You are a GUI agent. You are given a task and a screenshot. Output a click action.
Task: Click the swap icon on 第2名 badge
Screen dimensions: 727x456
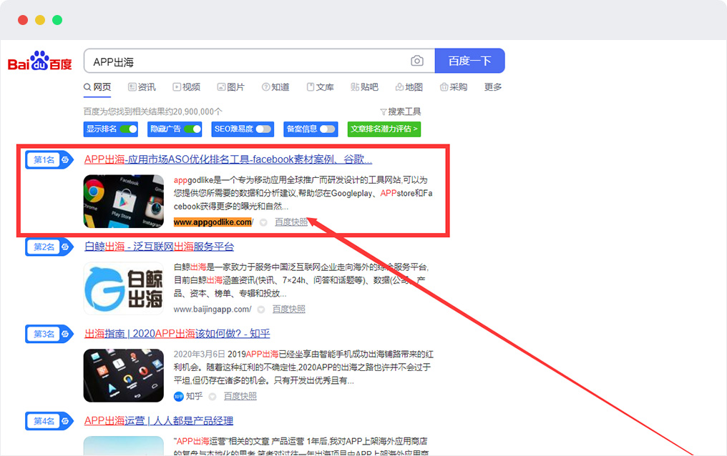coord(65,247)
